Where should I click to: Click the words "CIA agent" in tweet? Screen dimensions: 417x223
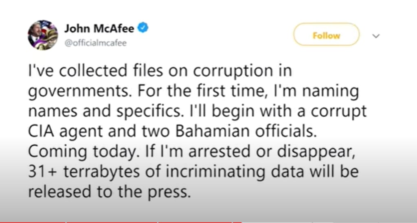[x=71, y=131]
